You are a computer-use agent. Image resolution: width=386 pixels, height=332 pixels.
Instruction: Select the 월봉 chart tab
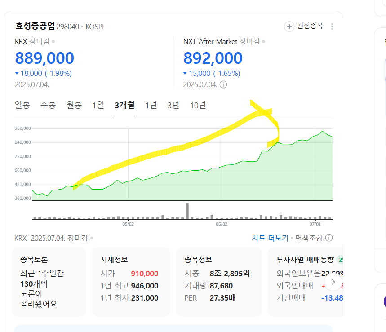click(74, 105)
